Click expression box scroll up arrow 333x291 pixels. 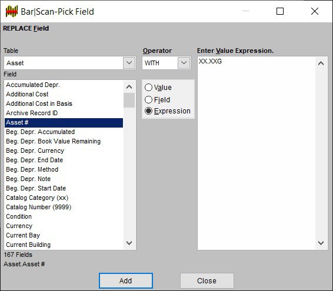point(321,63)
